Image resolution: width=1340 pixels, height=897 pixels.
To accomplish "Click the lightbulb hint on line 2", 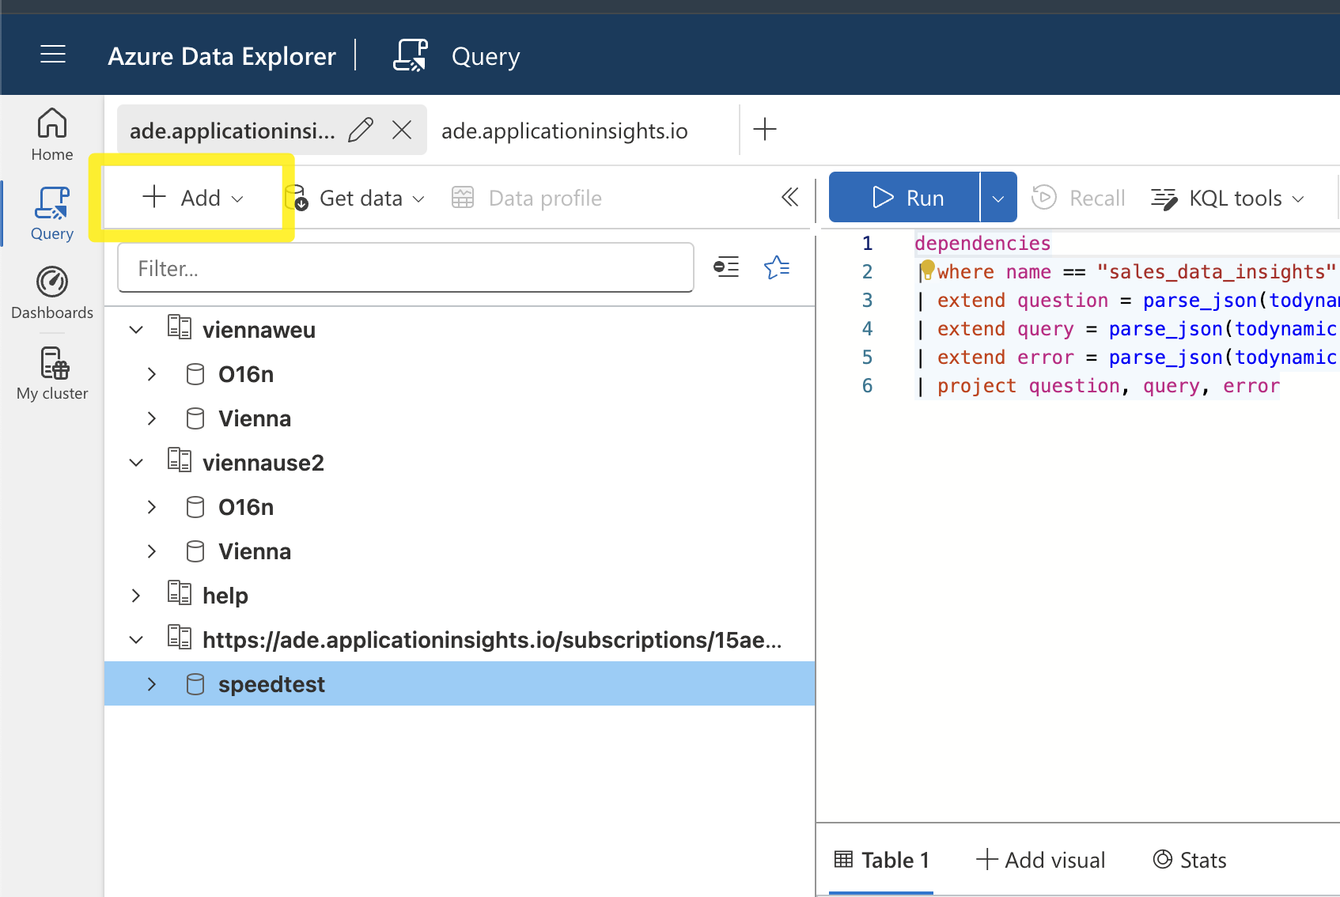I will coord(928,270).
